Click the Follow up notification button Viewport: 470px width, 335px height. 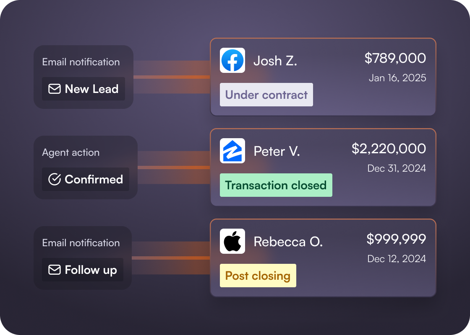click(x=82, y=270)
